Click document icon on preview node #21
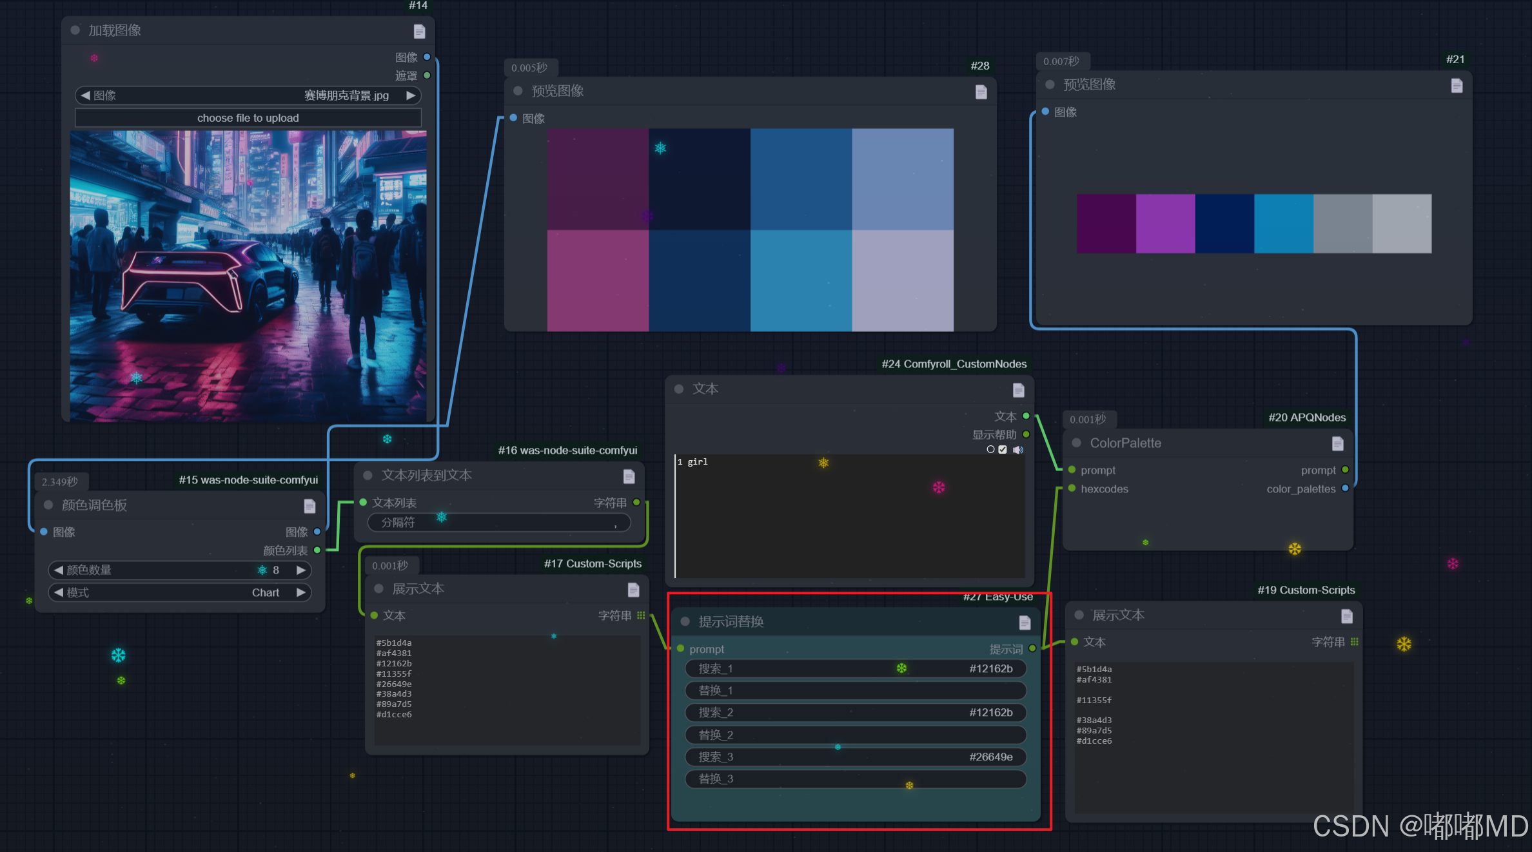Viewport: 1532px width, 852px height. pos(1457,85)
